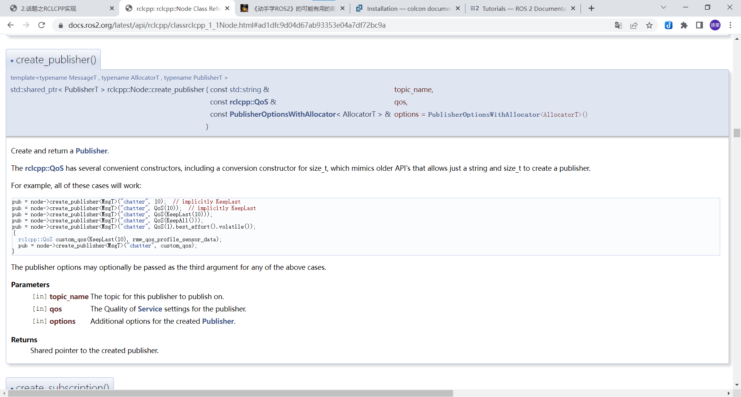
Task: Switch to Installation colcon documentation tab
Action: (408, 8)
